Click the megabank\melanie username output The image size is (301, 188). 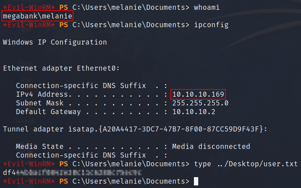point(37,16)
